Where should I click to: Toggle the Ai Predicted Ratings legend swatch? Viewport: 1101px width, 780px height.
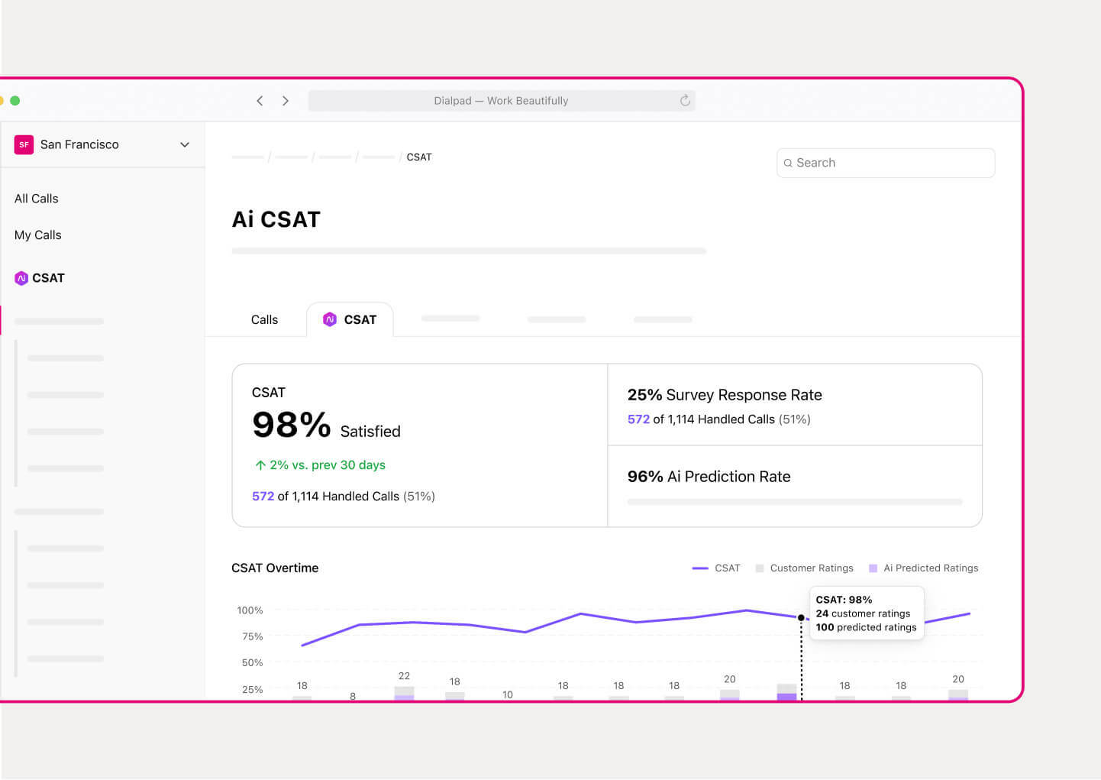873,568
